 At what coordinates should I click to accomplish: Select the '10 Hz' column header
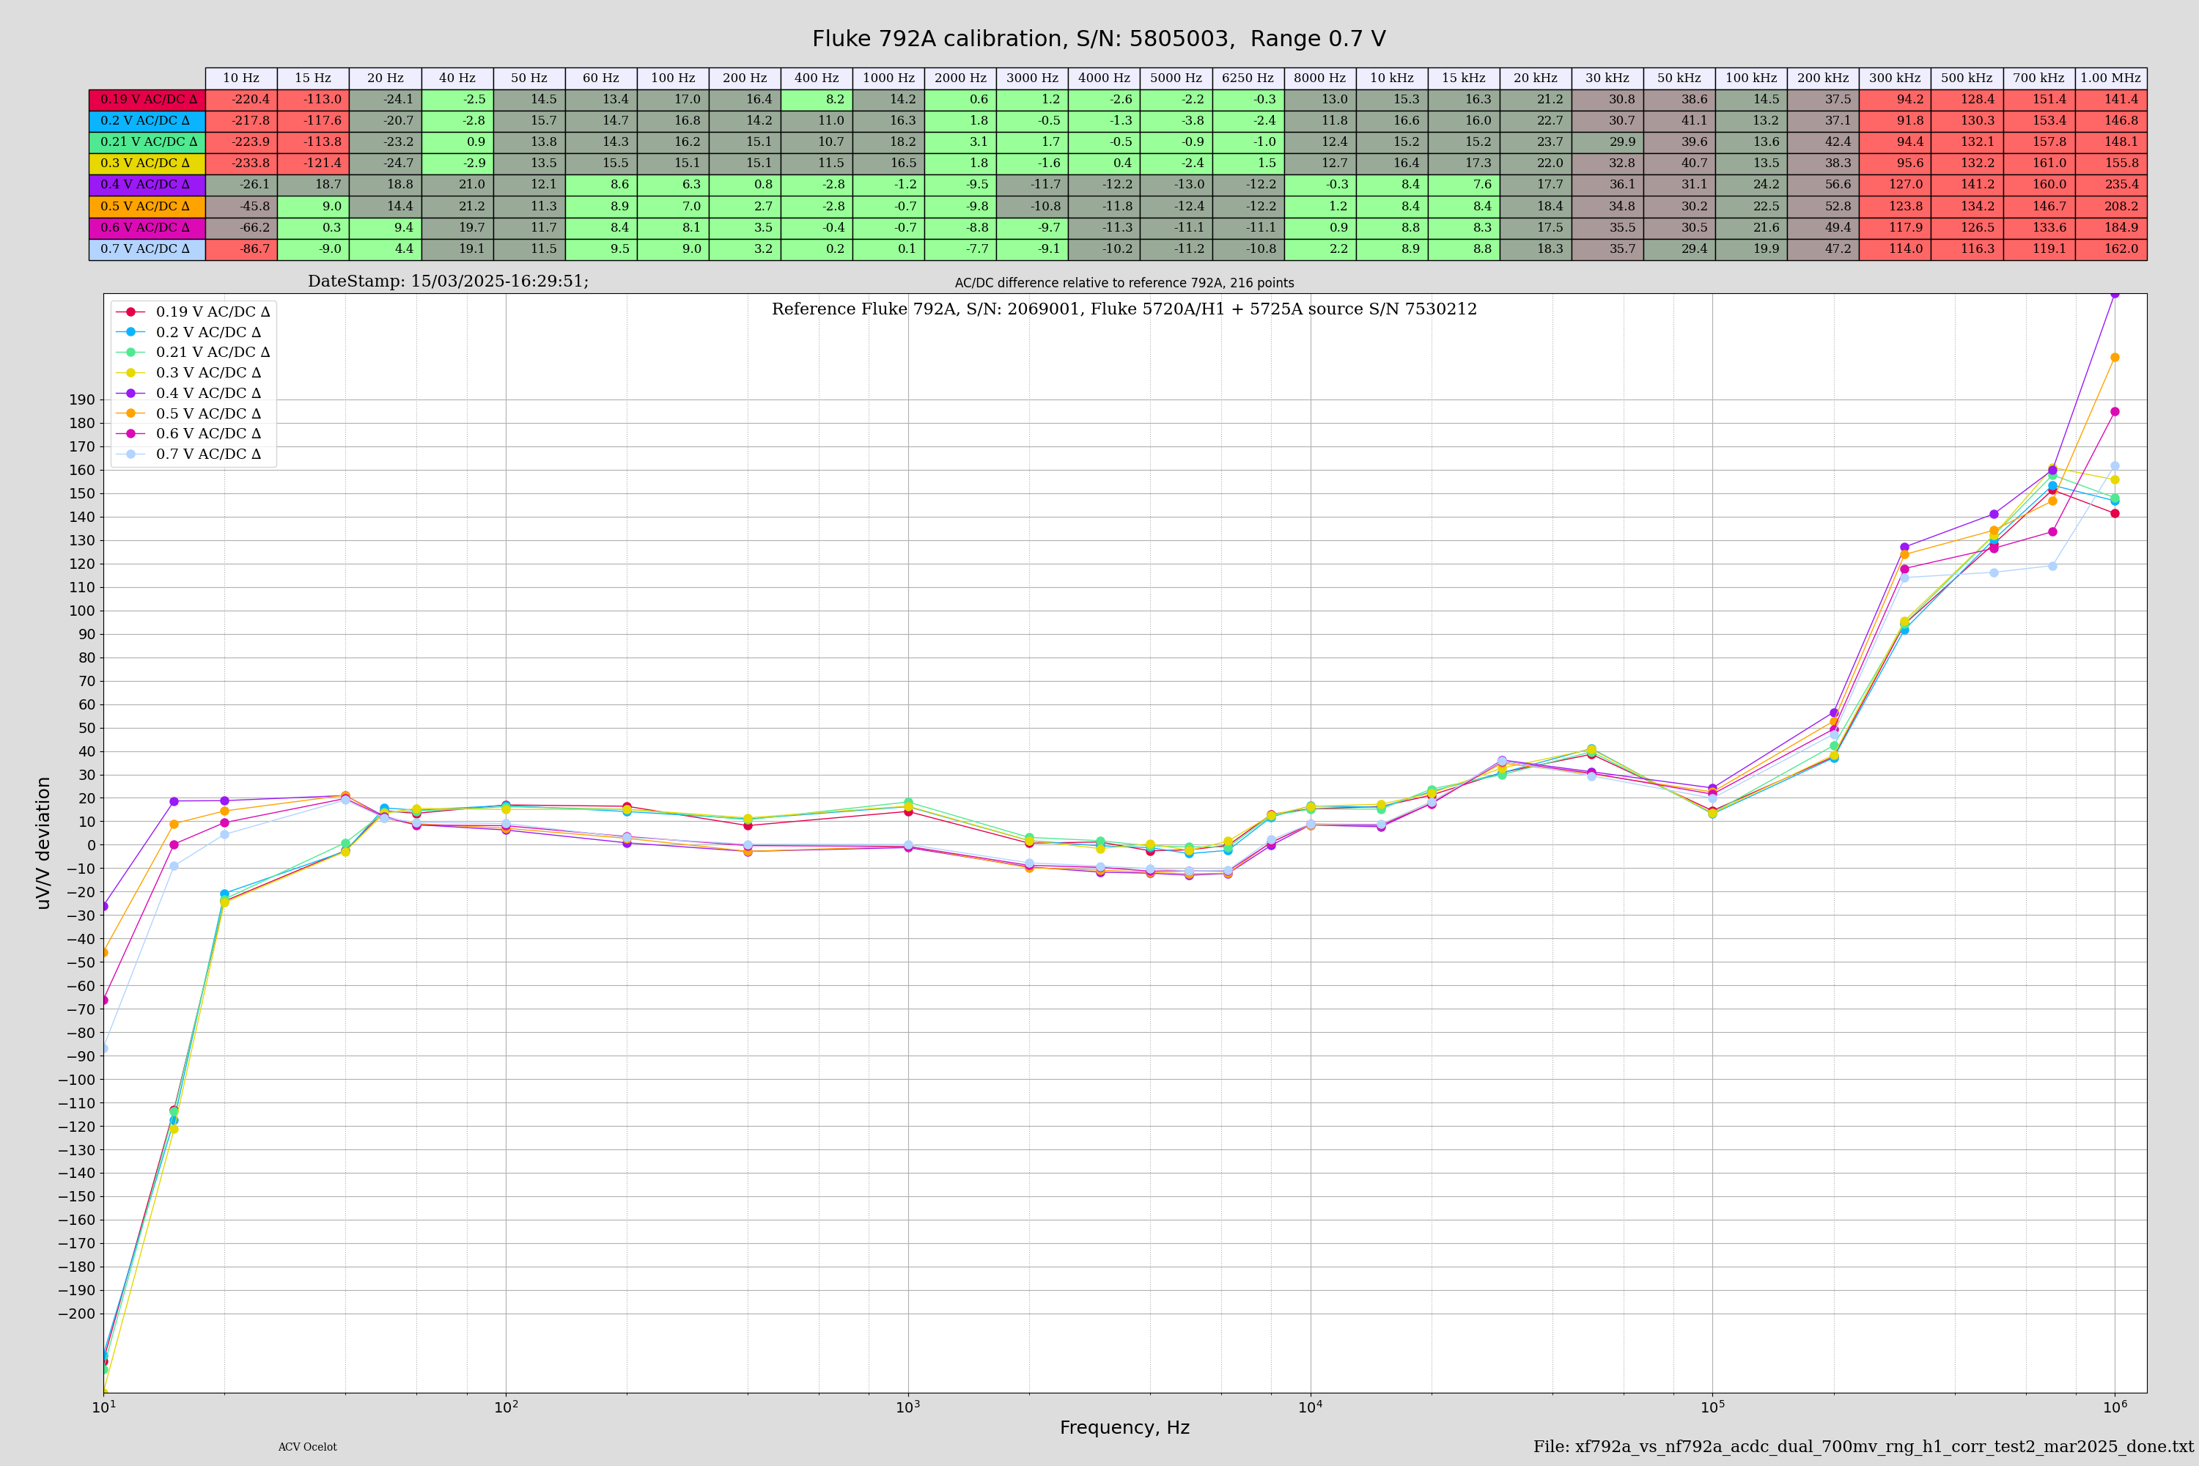point(241,78)
